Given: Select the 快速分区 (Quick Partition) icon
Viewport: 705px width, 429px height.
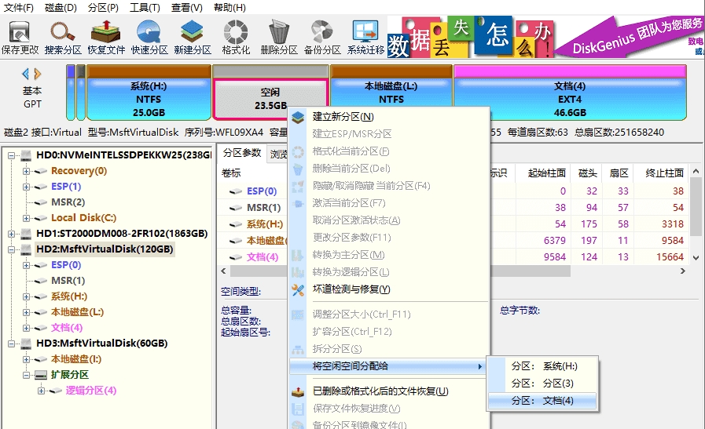Looking at the screenshot, I should coord(149,36).
